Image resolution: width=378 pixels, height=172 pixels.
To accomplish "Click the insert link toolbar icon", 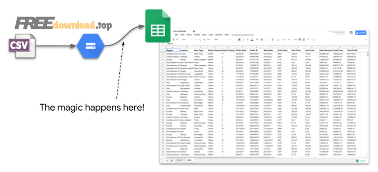I will tap(296, 40).
